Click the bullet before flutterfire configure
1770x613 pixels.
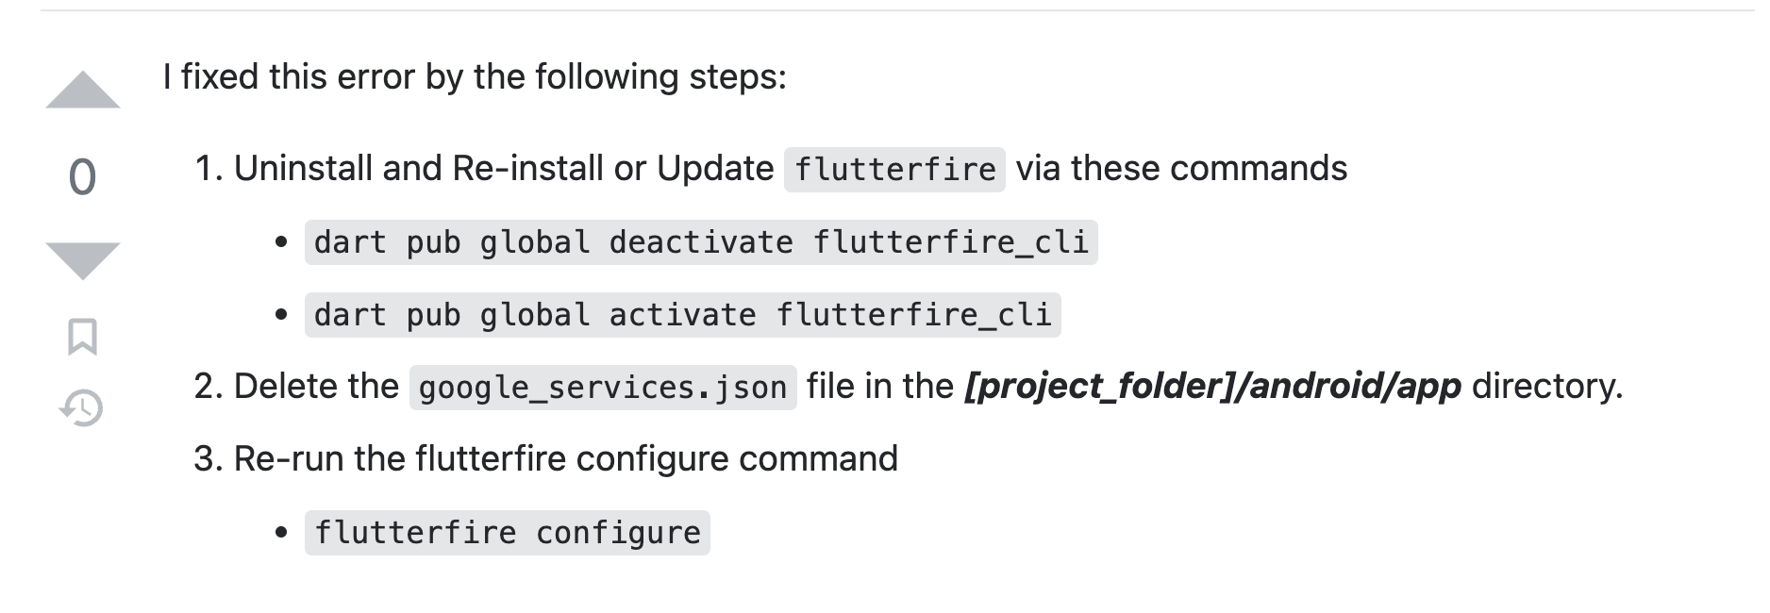281,534
